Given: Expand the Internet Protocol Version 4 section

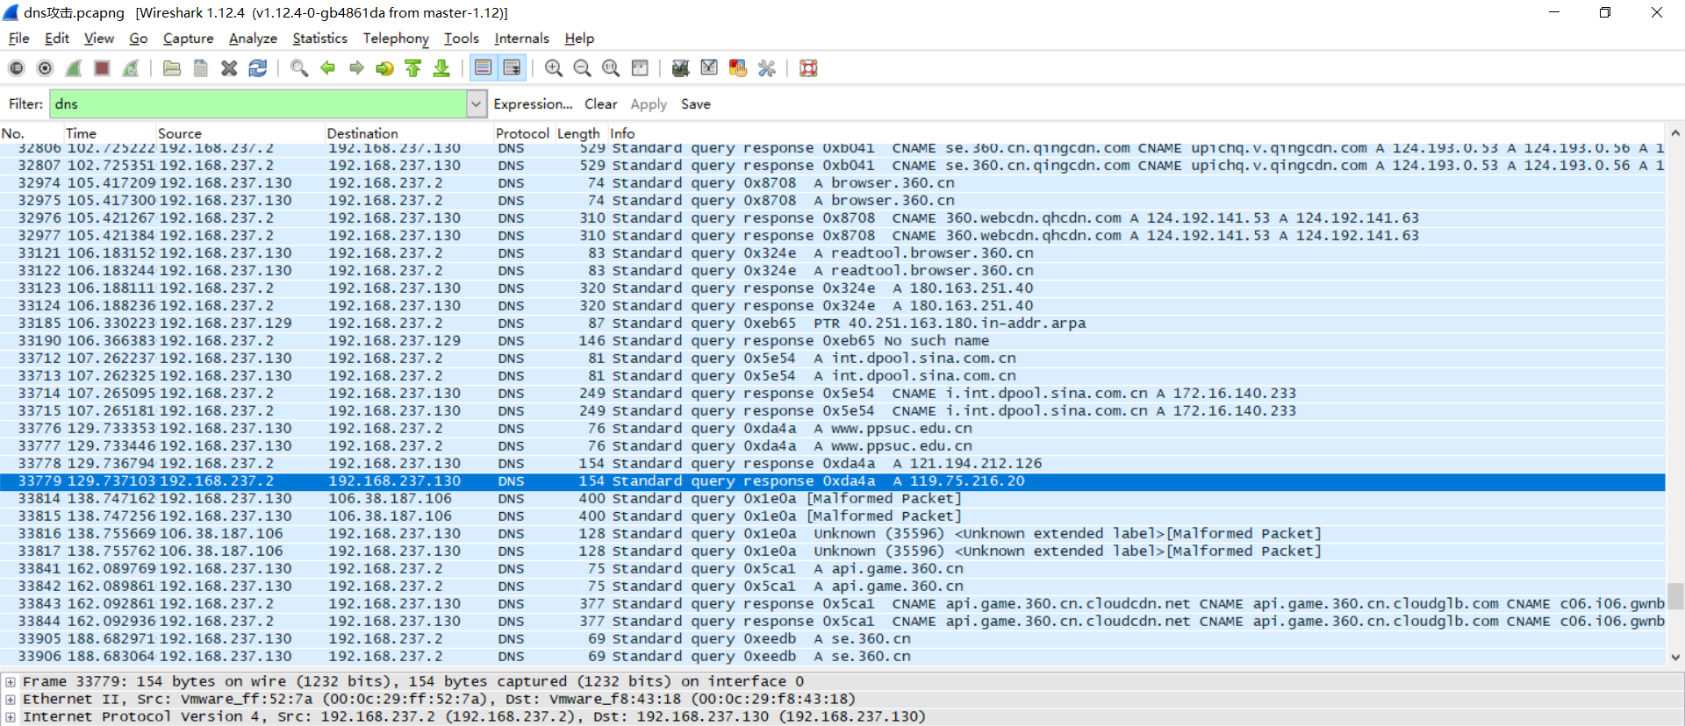Looking at the screenshot, I should (x=11, y=717).
